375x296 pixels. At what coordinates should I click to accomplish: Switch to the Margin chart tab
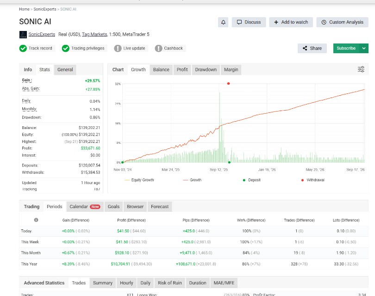click(231, 69)
